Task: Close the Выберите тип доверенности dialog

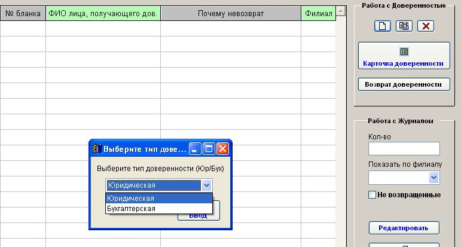Action: [222, 149]
